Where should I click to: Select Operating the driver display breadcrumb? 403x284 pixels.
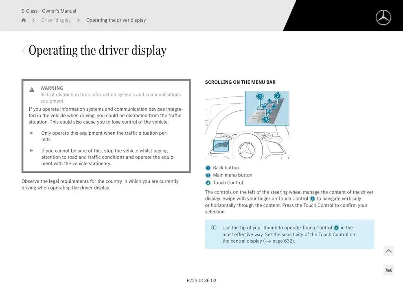(116, 20)
